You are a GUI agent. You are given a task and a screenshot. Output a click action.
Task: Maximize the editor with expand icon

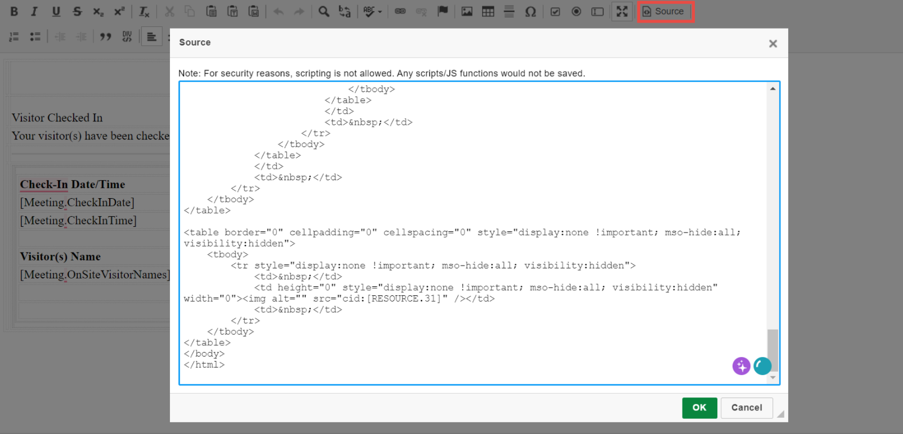(x=622, y=11)
